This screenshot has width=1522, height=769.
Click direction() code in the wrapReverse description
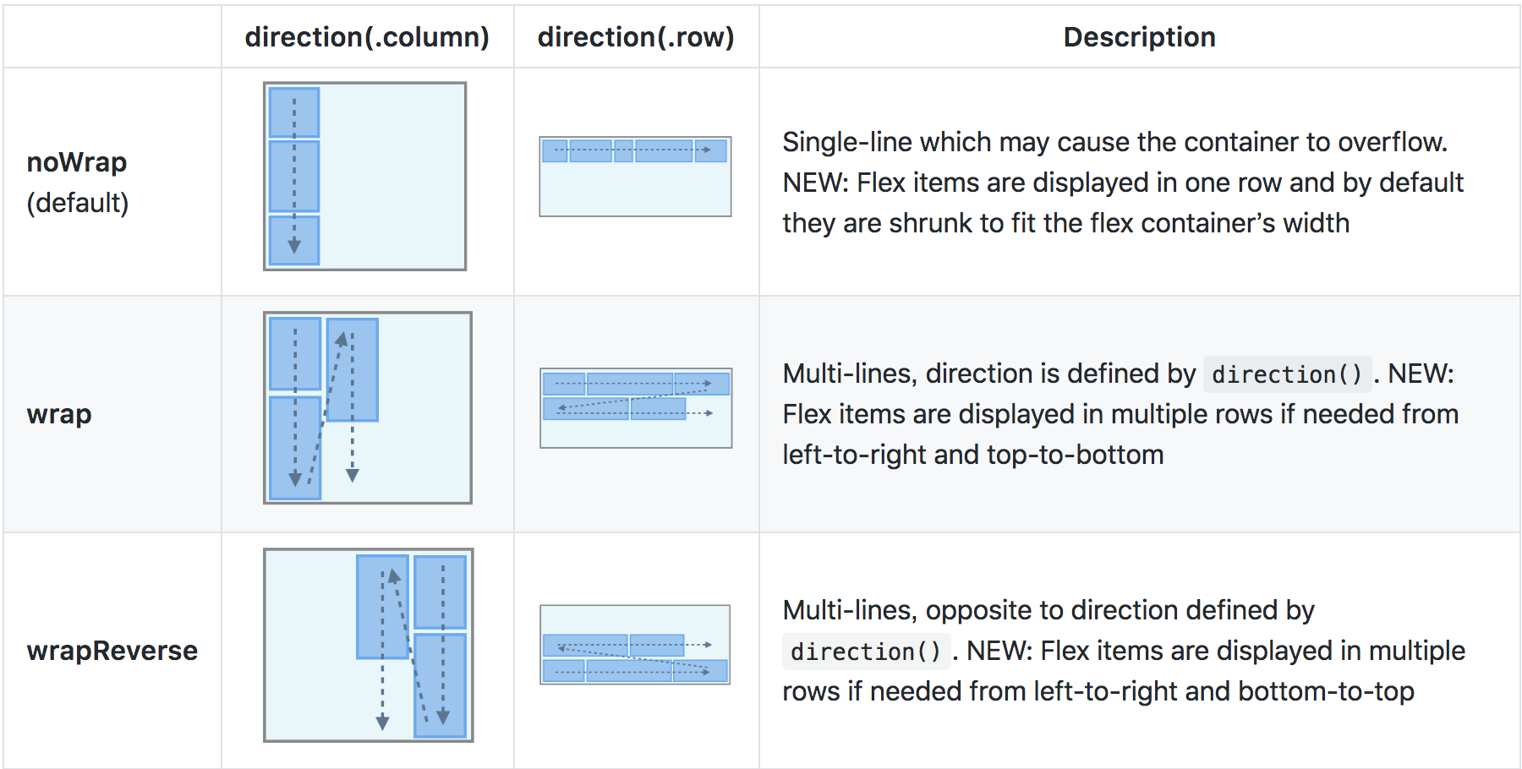click(866, 652)
